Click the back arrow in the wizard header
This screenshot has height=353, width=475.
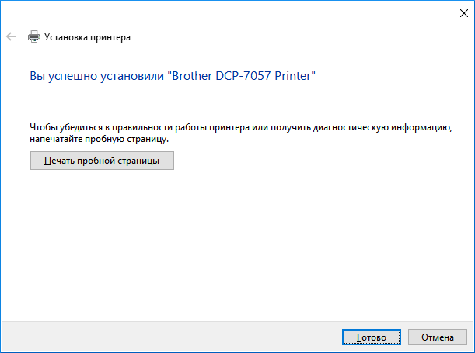pos(11,36)
